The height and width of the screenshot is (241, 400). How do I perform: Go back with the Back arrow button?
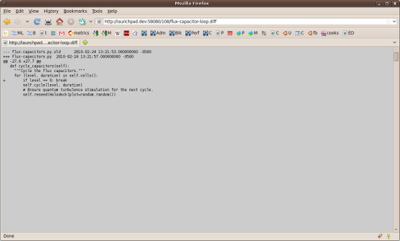tap(7, 21)
